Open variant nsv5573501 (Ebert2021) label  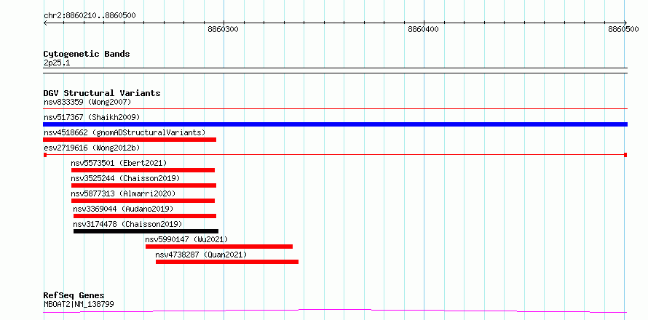pyautogui.click(x=119, y=163)
